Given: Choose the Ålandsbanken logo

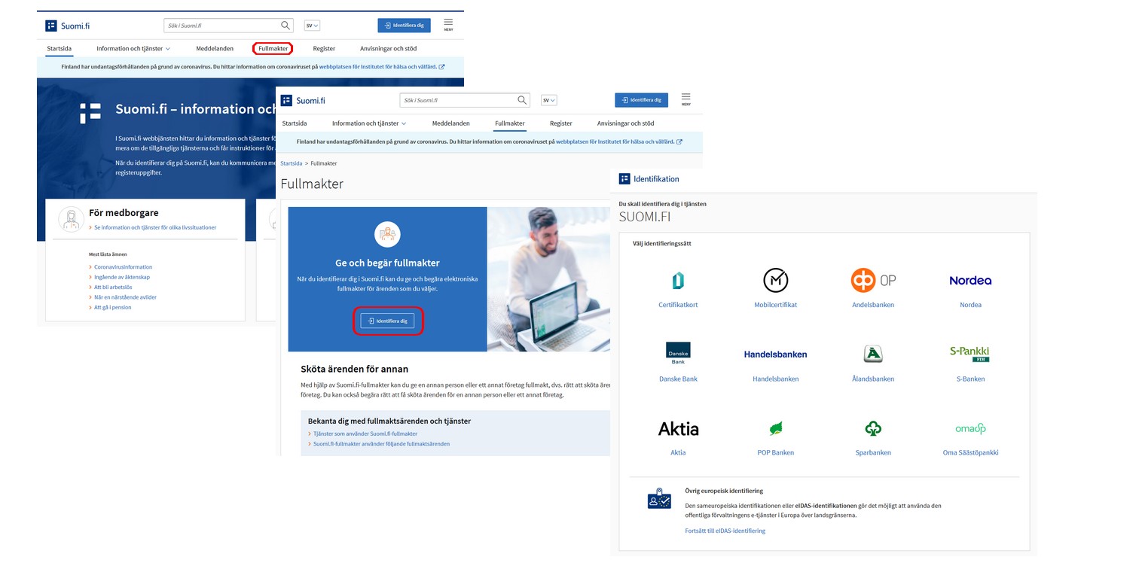Looking at the screenshot, I should point(873,354).
